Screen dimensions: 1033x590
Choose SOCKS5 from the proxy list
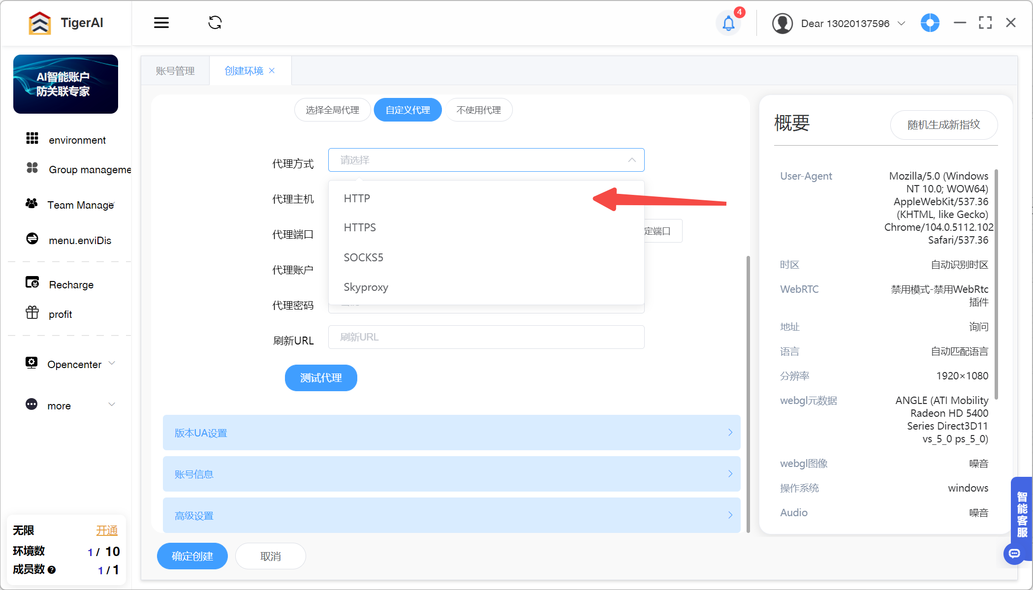pyautogui.click(x=486, y=257)
